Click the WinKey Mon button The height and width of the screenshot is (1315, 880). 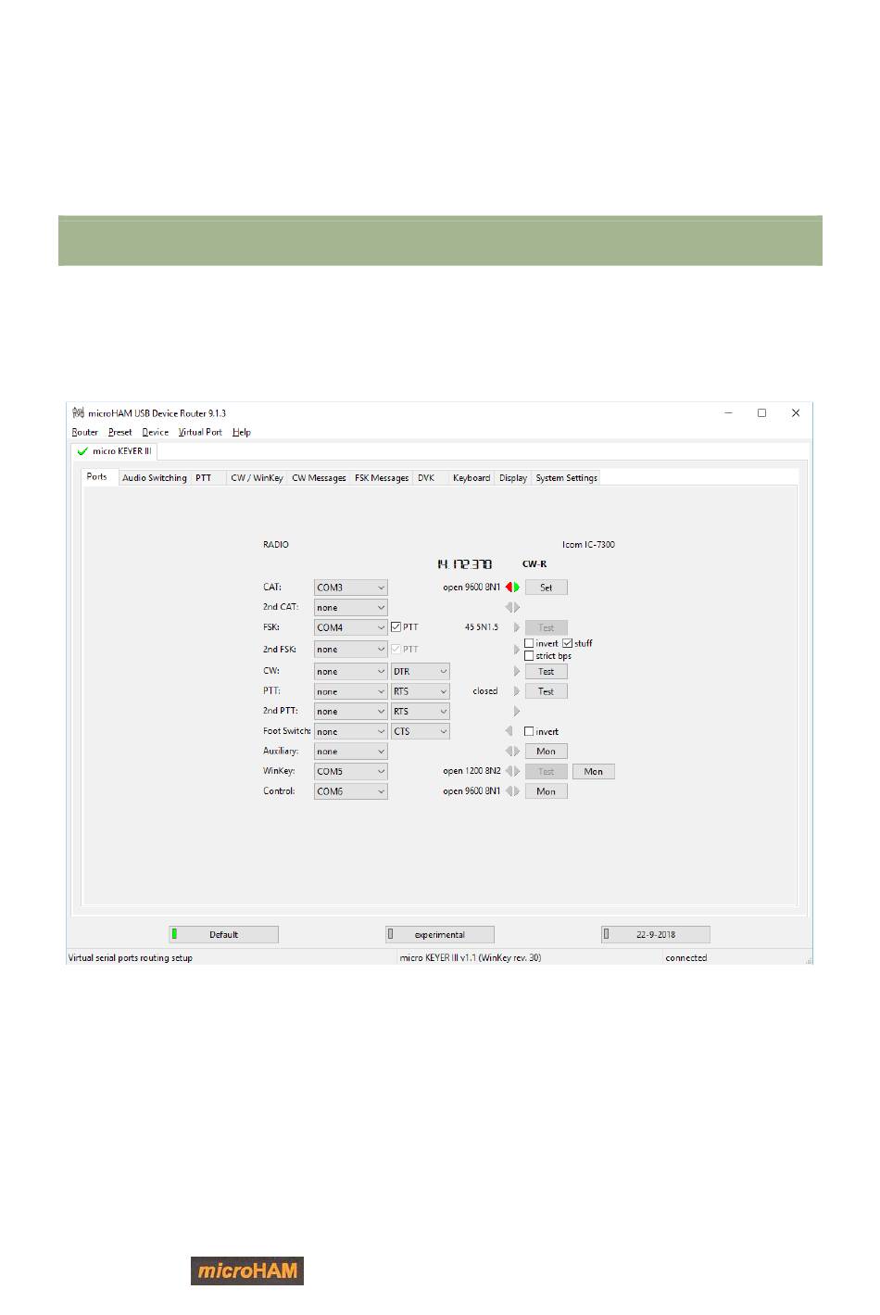[x=594, y=771]
